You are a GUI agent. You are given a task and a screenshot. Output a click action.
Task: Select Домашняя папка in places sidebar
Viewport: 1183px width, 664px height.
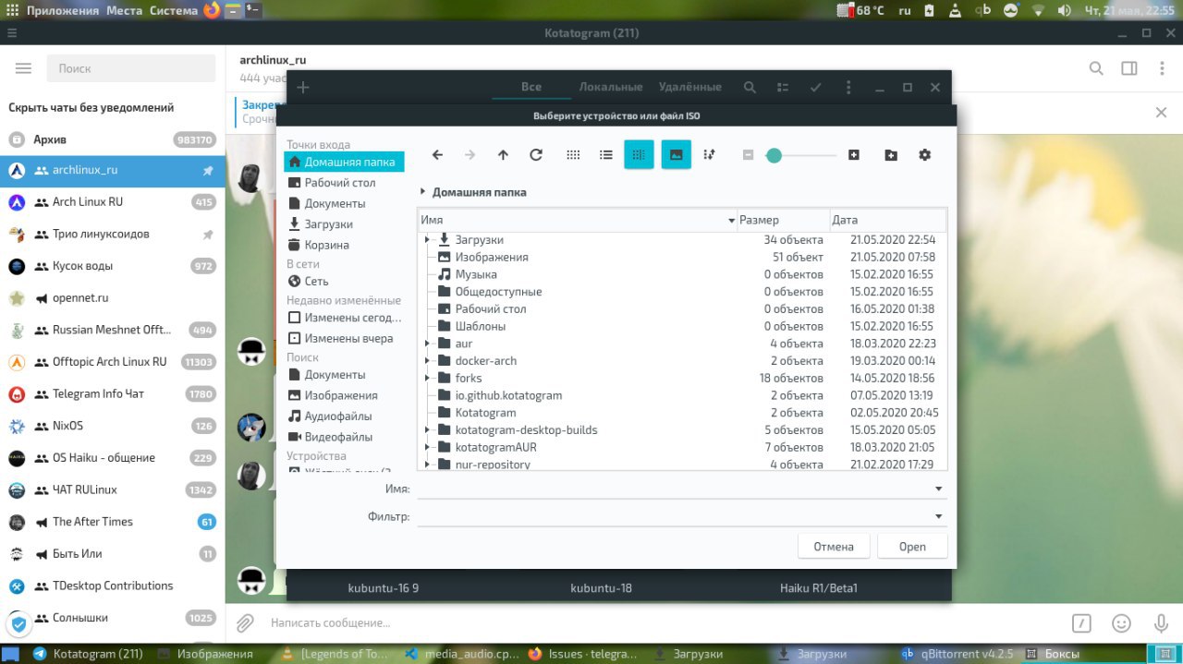344,162
